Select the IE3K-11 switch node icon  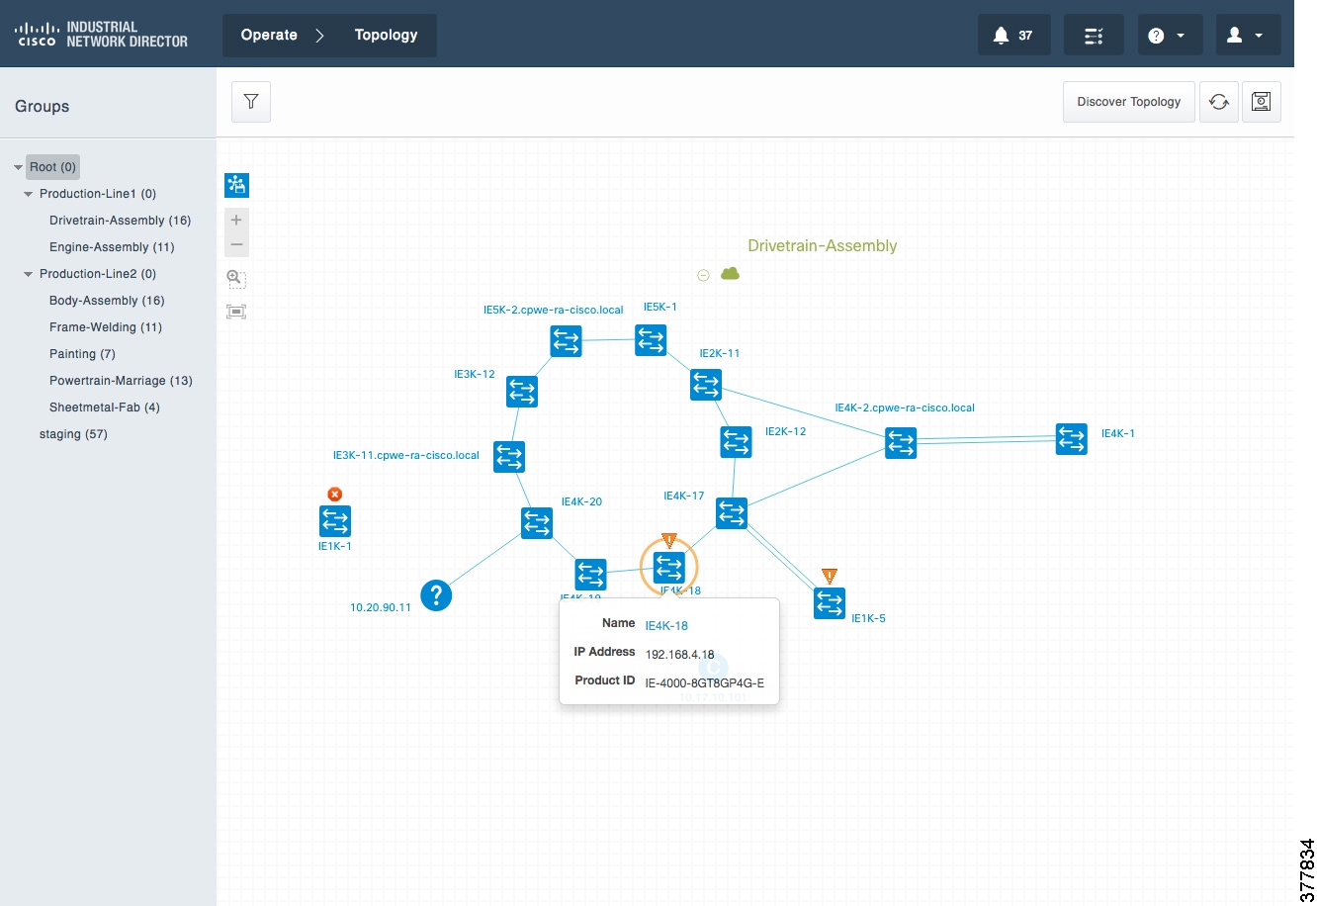click(509, 457)
